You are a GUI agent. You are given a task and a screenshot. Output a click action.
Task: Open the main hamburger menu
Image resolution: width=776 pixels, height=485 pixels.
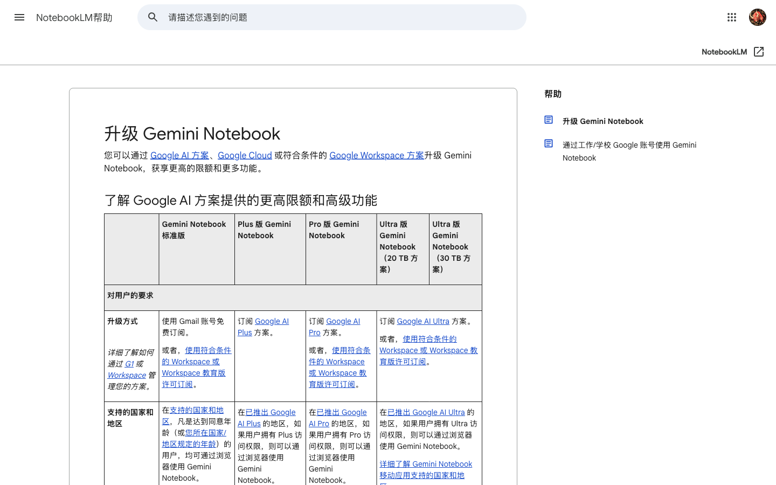[19, 17]
